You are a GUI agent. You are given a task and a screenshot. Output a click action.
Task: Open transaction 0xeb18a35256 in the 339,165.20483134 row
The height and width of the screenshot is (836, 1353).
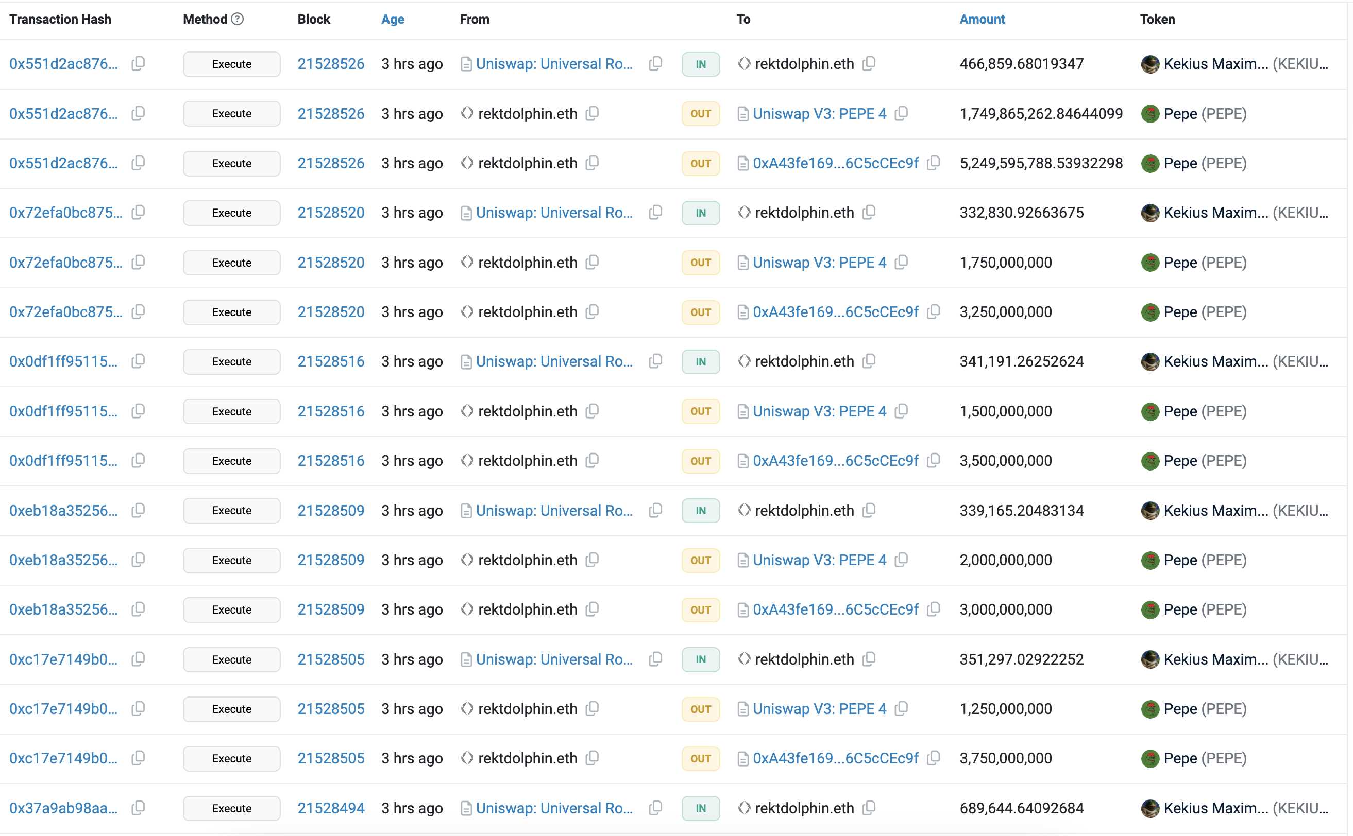pyautogui.click(x=64, y=510)
